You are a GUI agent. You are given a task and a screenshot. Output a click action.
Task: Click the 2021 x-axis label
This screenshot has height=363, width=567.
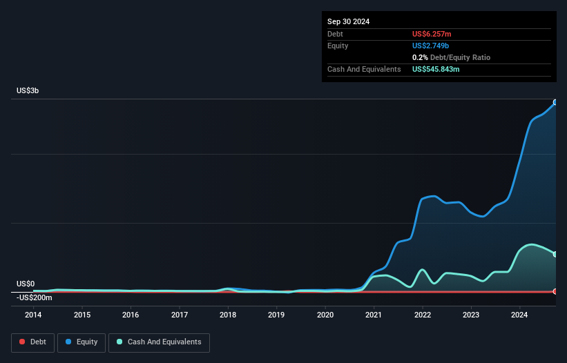pyautogui.click(x=374, y=315)
